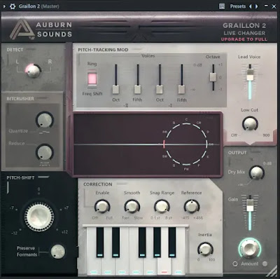The height and width of the screenshot is (279, 280).
Task: Toggle the Correction section
Action: [x=122, y=184]
